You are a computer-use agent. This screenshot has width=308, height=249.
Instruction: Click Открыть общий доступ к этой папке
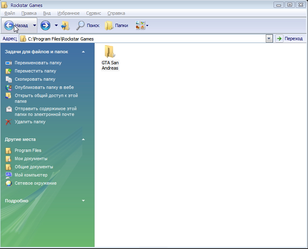tap(46, 98)
